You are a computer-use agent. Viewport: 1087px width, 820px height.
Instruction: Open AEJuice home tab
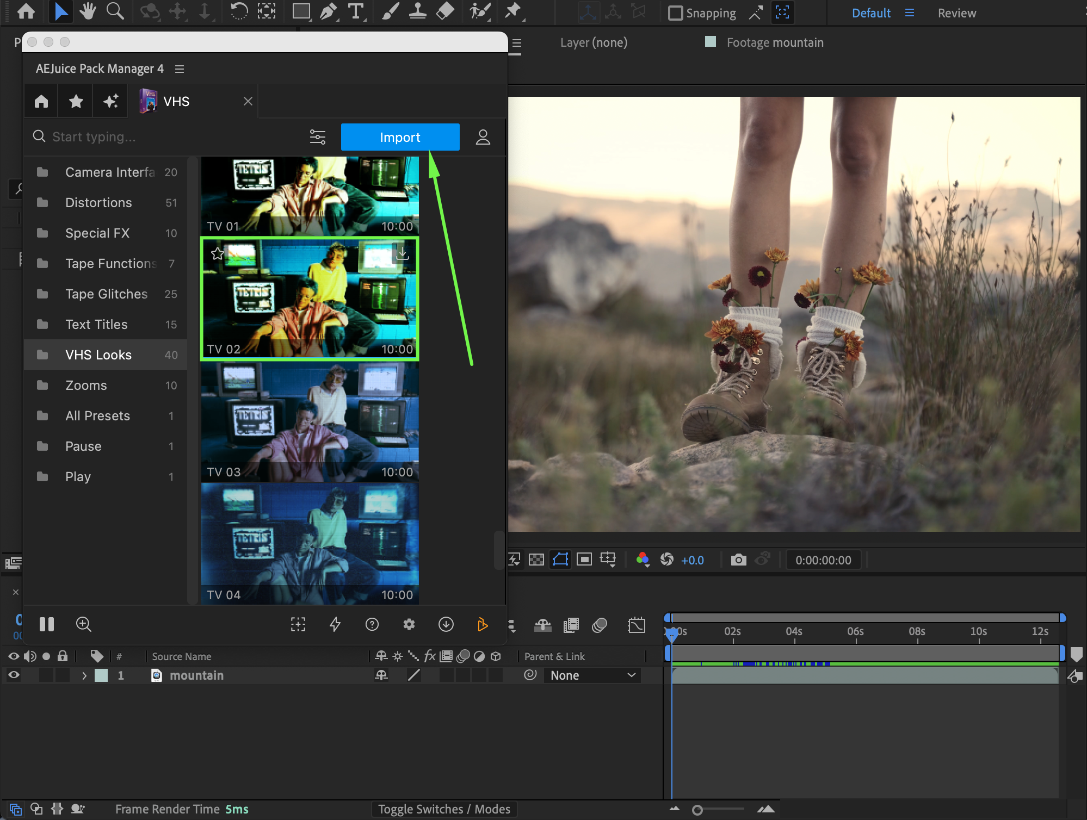pos(41,101)
